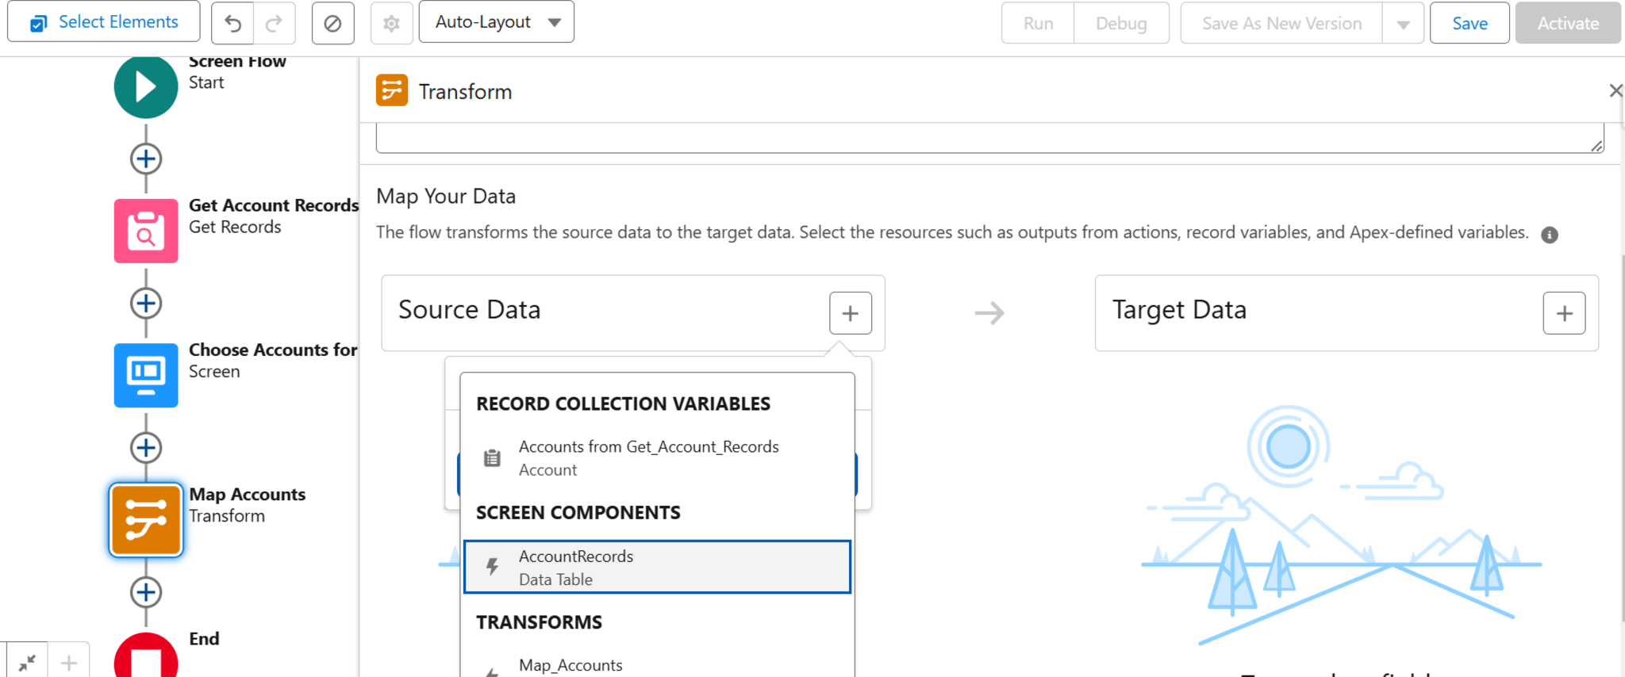Toggle the Select Elements button
The width and height of the screenshot is (1625, 677).
click(x=104, y=22)
